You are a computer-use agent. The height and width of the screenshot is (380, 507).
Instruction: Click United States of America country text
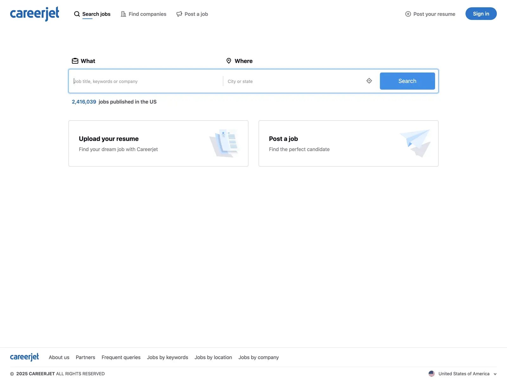coord(464,374)
